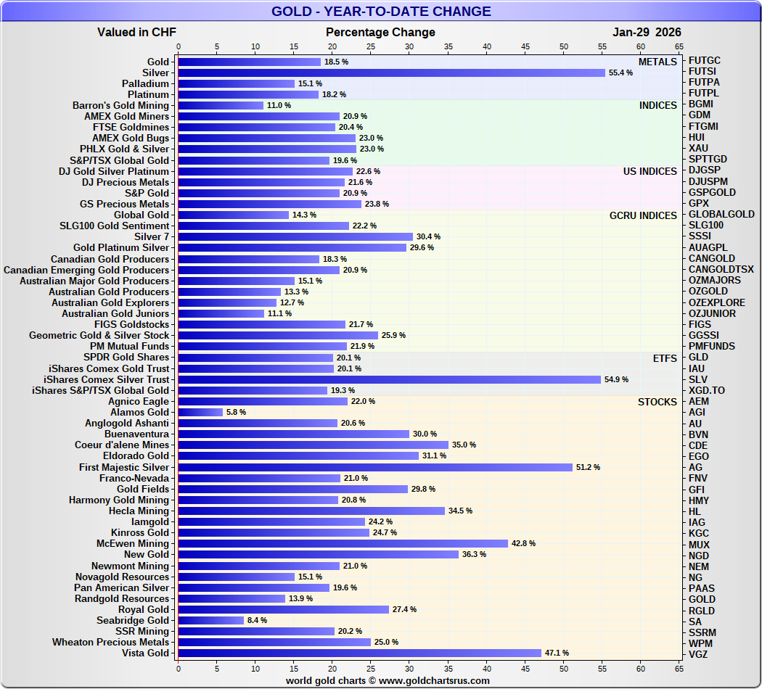The height and width of the screenshot is (689, 762).
Task: Click the date 'Jan-29 2026'
Action: click(647, 32)
